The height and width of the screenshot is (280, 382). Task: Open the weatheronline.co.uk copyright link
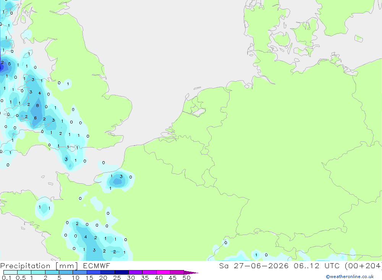pyautogui.click(x=350, y=277)
